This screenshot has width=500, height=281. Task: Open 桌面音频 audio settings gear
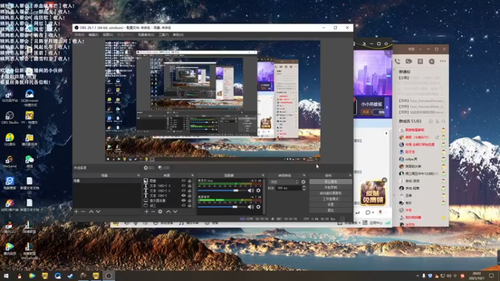(258, 207)
